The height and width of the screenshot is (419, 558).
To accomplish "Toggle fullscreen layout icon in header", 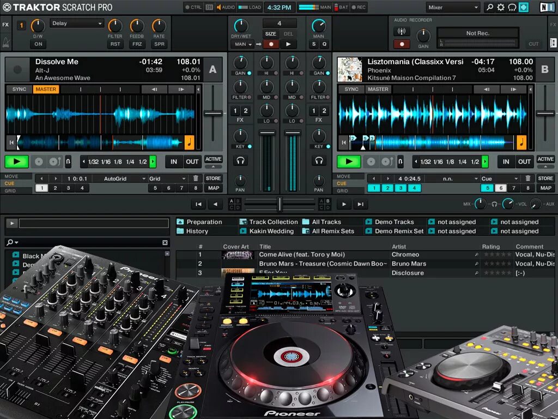I will click(523, 7).
